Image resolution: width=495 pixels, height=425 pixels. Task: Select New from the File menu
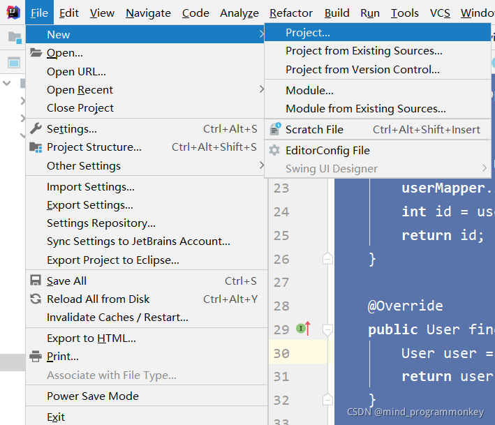(145, 34)
